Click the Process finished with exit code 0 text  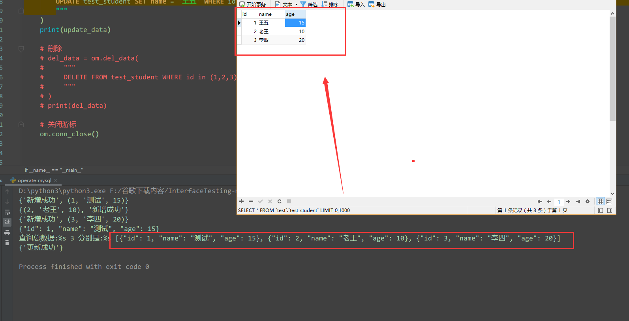[84, 267]
